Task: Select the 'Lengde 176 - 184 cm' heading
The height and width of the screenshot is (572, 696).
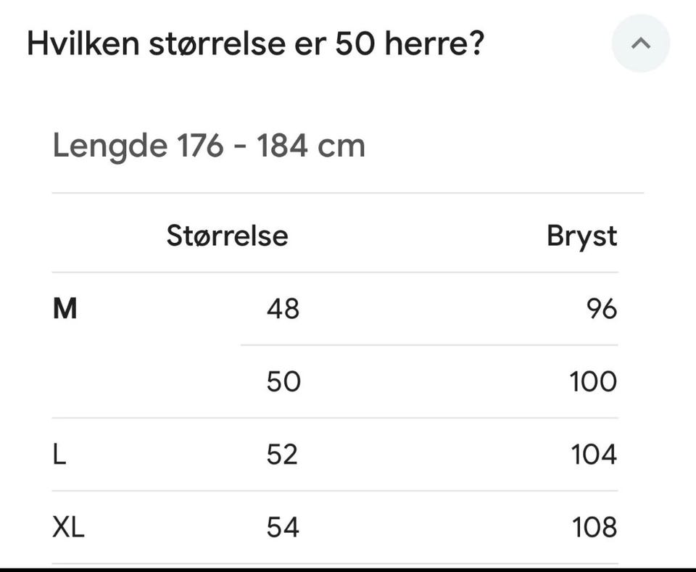Action: point(209,146)
